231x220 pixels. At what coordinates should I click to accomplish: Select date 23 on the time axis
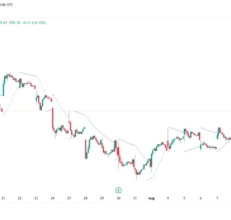(36, 198)
